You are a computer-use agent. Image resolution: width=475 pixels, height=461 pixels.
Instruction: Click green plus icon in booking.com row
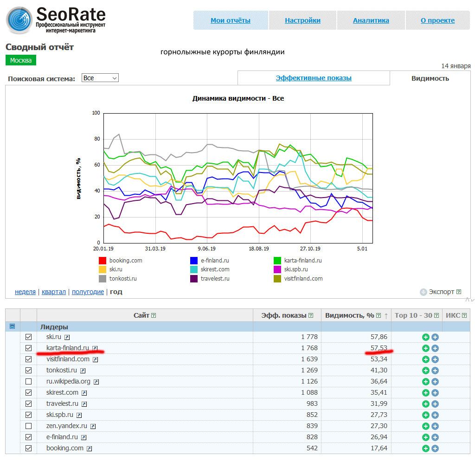pyautogui.click(x=426, y=448)
